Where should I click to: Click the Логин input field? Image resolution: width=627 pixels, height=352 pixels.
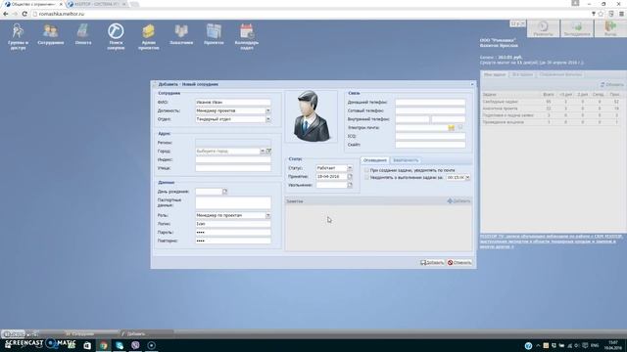(233, 224)
